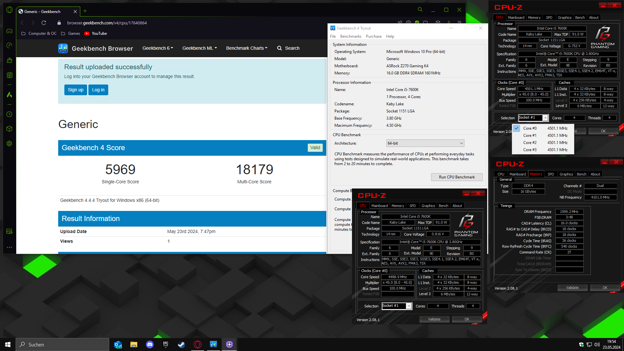
Task: Open History clock icon in Opera sidebar
Action: coord(9,114)
